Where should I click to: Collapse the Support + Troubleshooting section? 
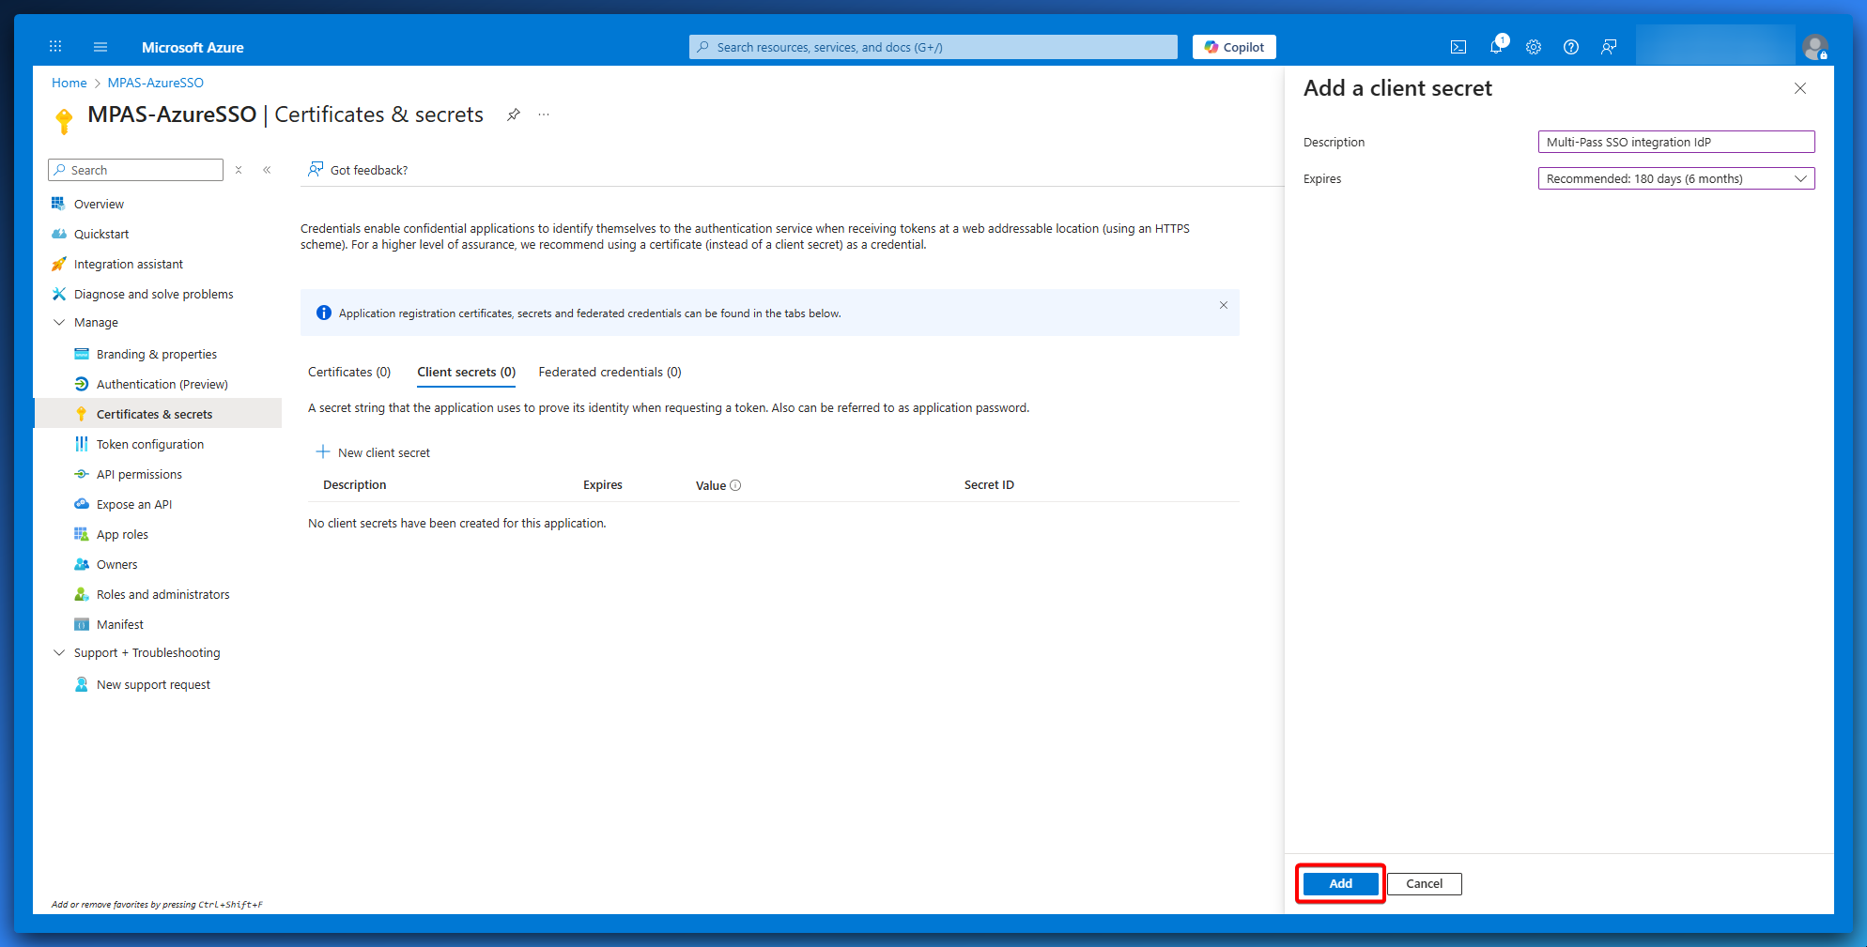pyautogui.click(x=59, y=652)
